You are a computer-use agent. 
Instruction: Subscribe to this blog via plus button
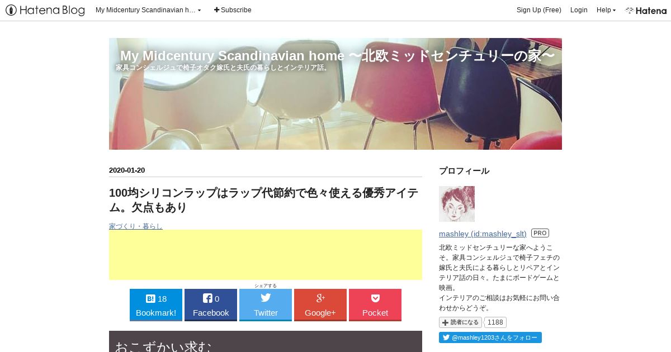click(233, 10)
